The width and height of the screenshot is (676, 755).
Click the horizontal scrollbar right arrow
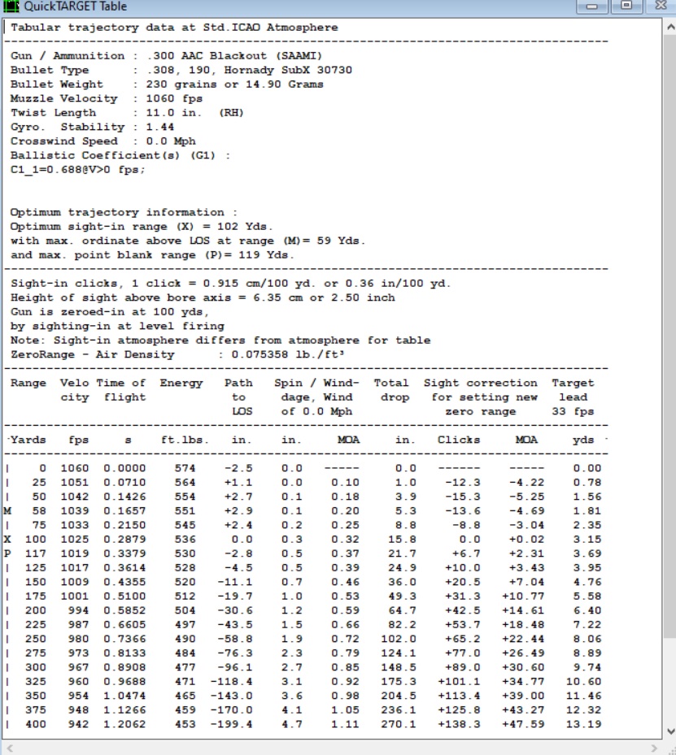(654, 748)
